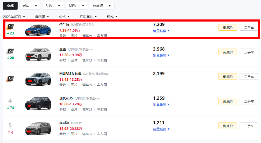The width and height of the screenshot is (261, 143).
Task: Click 二手车 button for 现代ix35
Action: 249,101
